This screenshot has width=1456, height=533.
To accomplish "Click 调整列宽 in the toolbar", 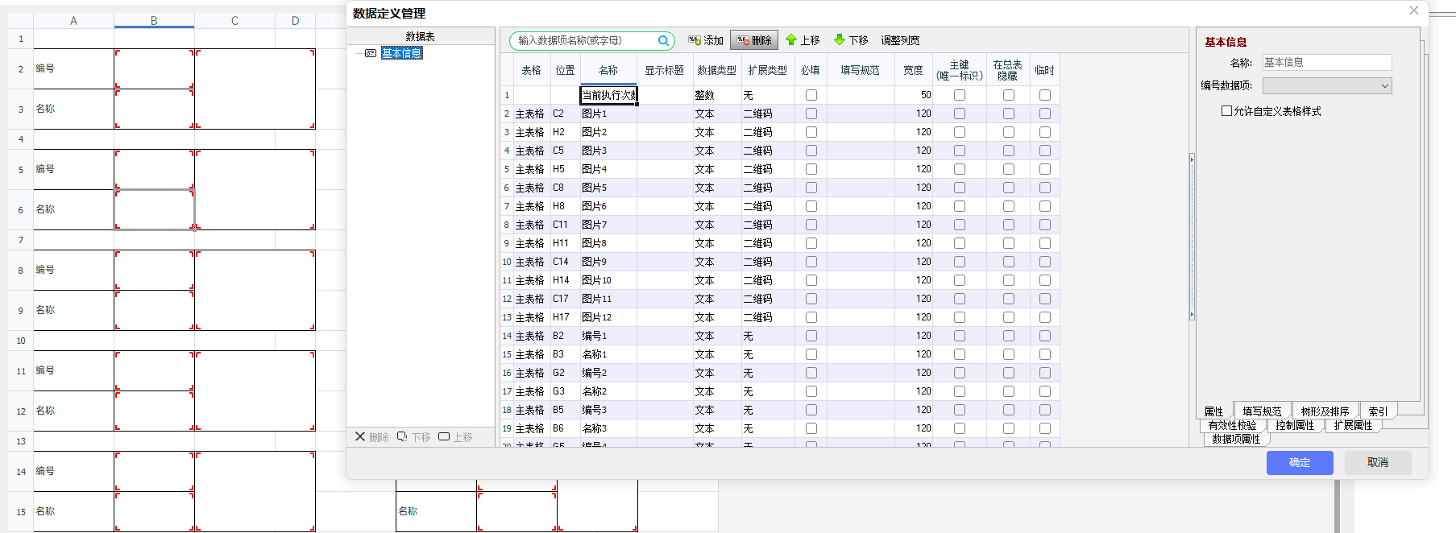I will click(900, 40).
